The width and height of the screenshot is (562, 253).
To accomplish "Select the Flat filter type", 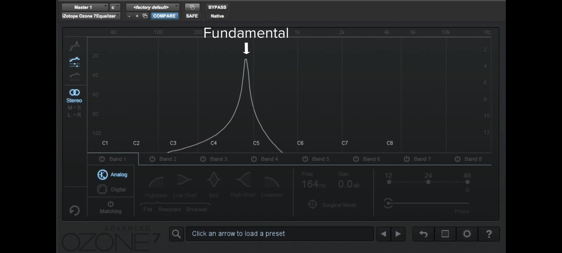I will point(148,209).
